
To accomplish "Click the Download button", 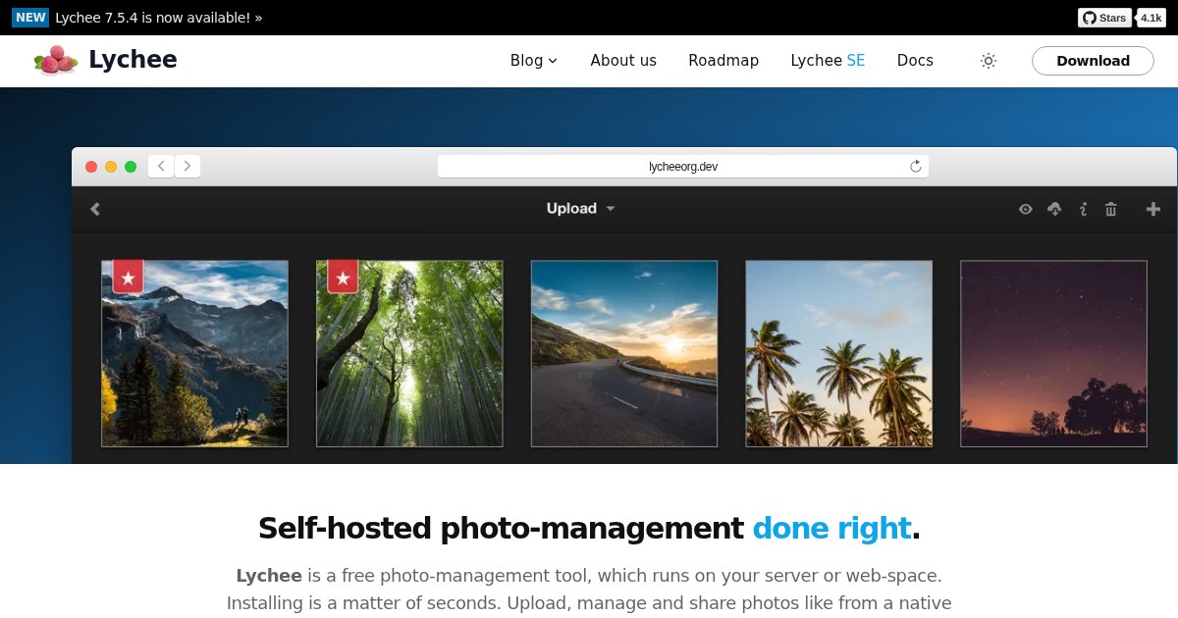I will pyautogui.click(x=1093, y=61).
